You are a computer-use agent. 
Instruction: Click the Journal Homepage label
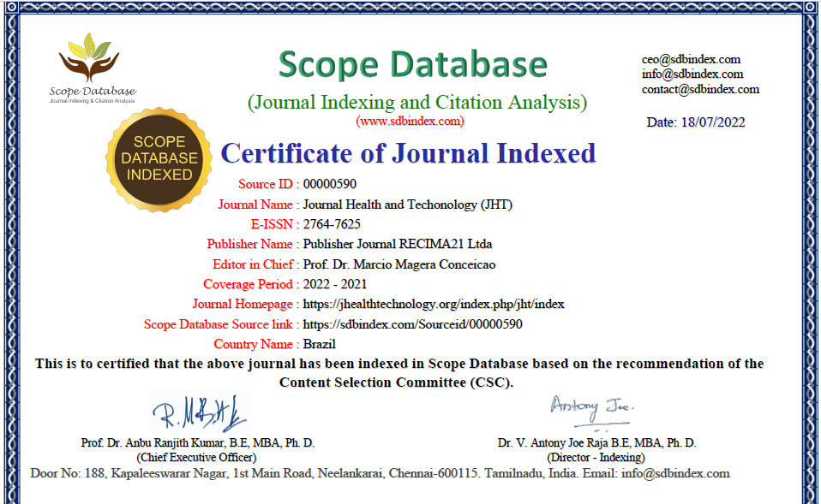[x=246, y=305]
